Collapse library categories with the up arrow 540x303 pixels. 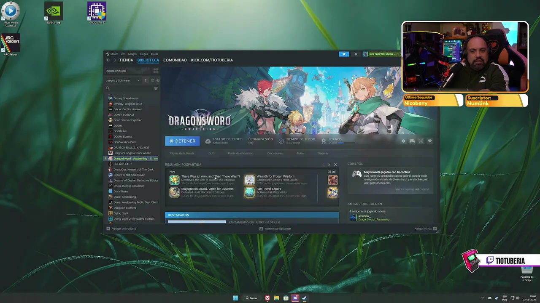(146, 80)
